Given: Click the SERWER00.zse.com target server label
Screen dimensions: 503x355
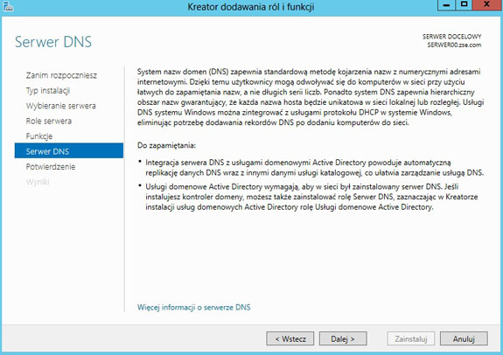Looking at the screenshot, I should click(x=454, y=45).
